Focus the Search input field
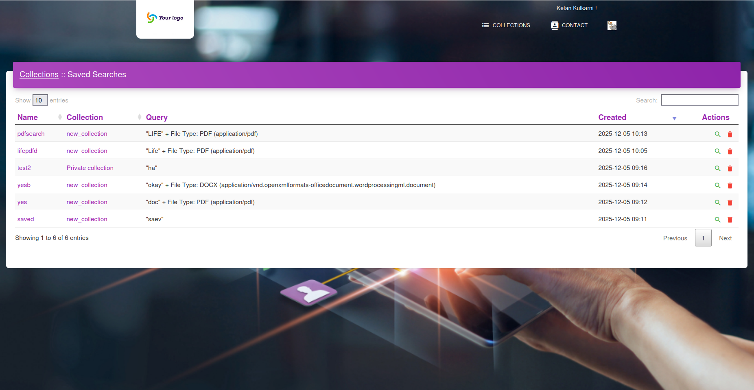Viewport: 754px width, 390px height. 699,100
